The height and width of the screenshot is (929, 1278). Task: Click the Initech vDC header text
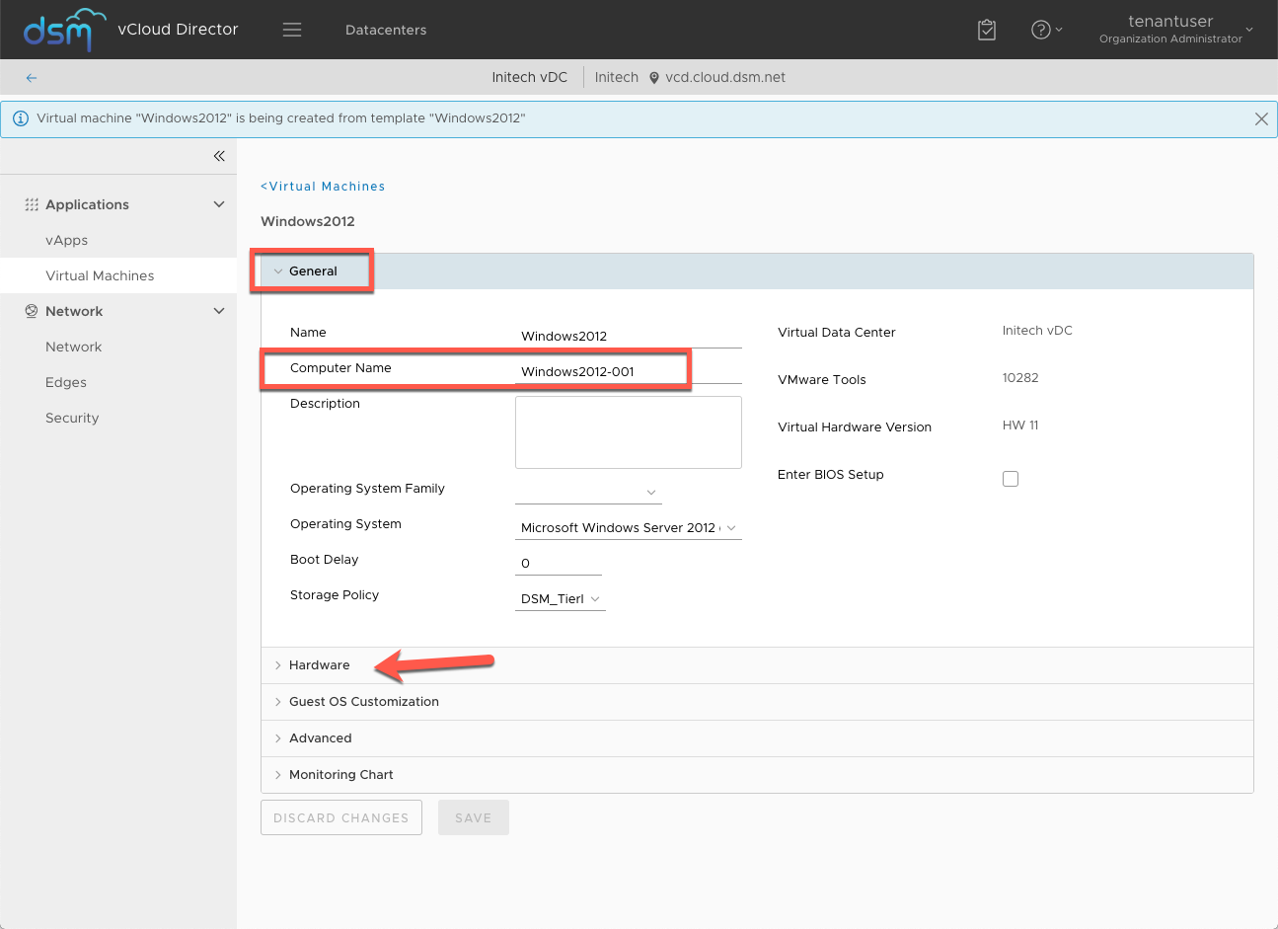[530, 77]
